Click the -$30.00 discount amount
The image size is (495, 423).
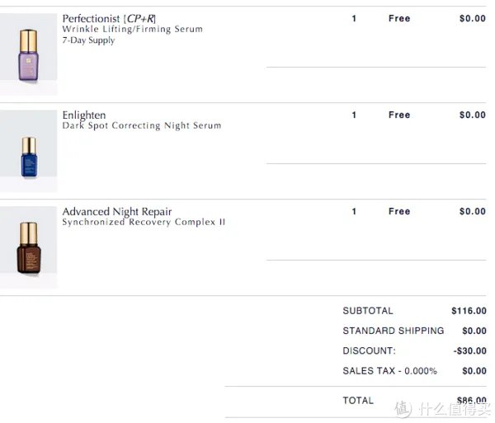tap(470, 351)
